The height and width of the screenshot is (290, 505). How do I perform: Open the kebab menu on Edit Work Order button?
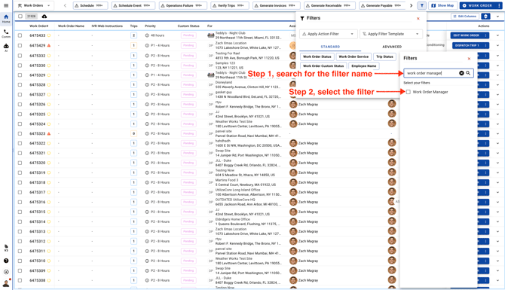(485, 35)
